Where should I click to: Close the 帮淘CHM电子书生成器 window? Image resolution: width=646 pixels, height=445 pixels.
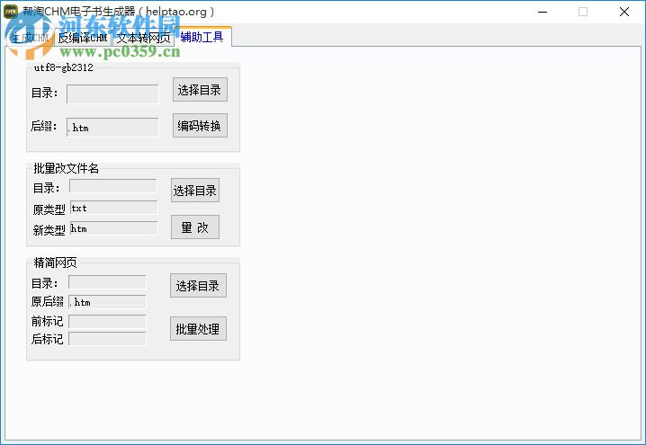pyautogui.click(x=624, y=12)
